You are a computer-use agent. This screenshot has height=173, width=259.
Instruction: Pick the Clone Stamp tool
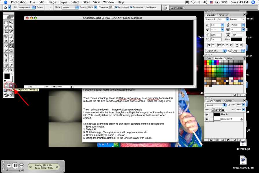[6, 41]
